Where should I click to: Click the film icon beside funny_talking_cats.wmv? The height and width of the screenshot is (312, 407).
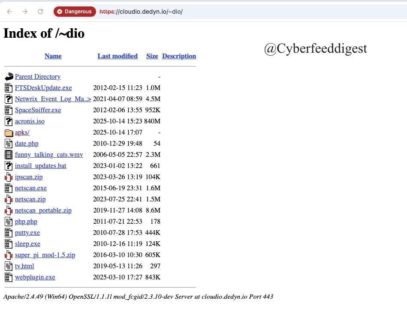pos(9,155)
